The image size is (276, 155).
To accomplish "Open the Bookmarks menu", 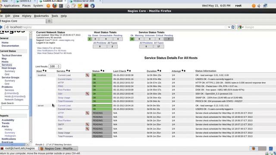I will click(41, 16).
